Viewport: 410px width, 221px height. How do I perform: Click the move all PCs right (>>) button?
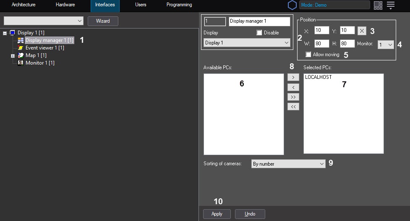[x=293, y=97]
